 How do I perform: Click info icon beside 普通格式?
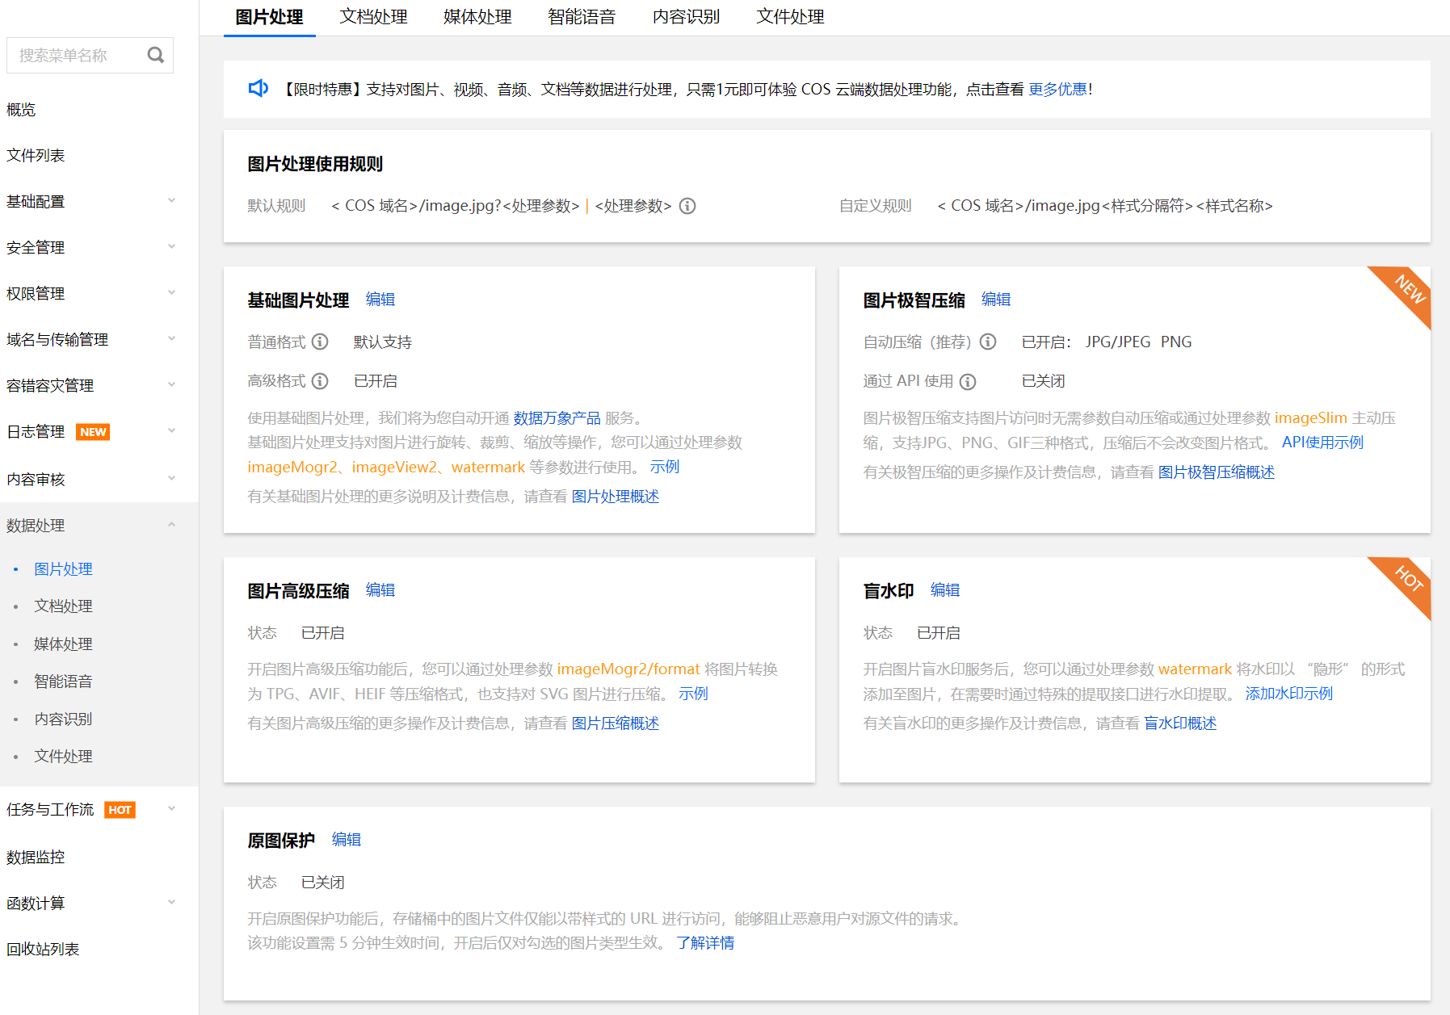click(x=320, y=342)
